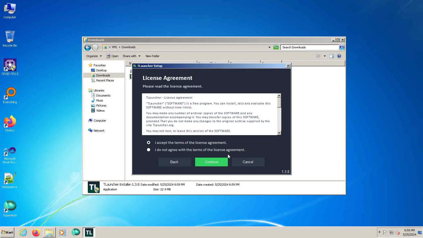Select the Notepad++ desktop shortcut
The width and height of the screenshot is (423, 238).
[10, 180]
